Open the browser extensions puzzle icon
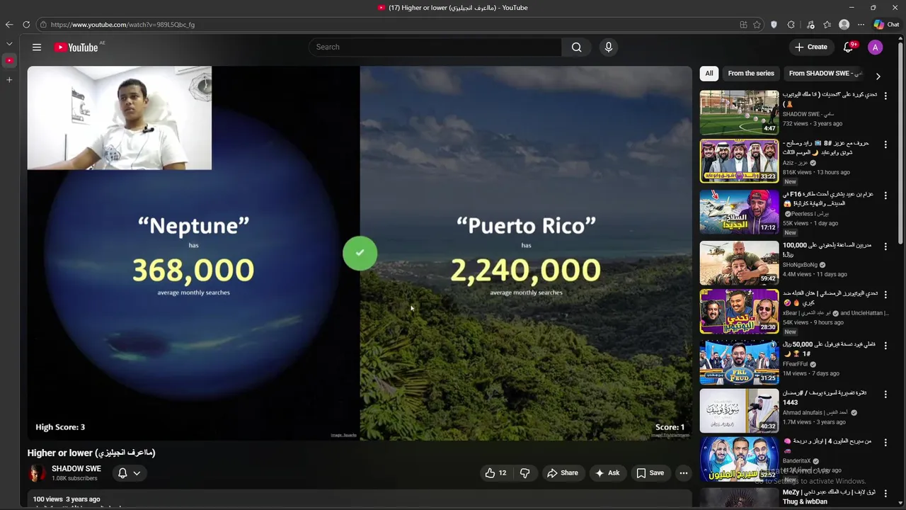906x510 pixels. tap(791, 25)
